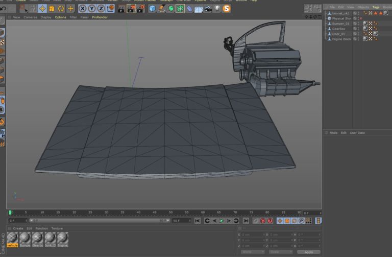Toggle visibility checkmark for Physical Sky
392x257 pixels.
[x=355, y=18]
